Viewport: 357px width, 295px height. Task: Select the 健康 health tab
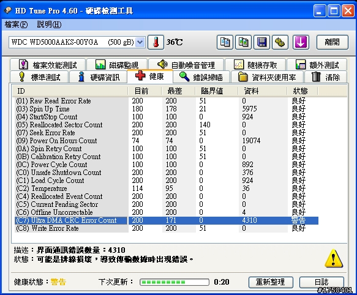(150, 76)
